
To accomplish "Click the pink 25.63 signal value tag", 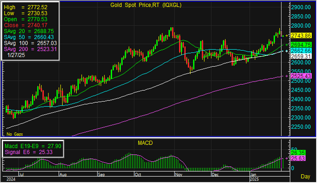I will point(298,159).
